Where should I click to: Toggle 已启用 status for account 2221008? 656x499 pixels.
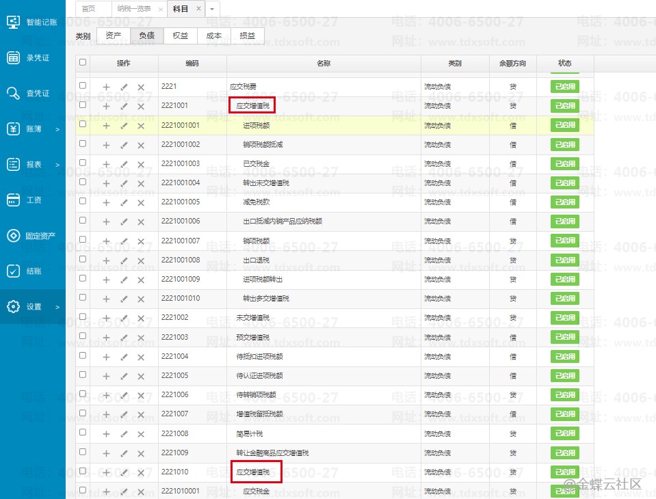click(x=564, y=434)
